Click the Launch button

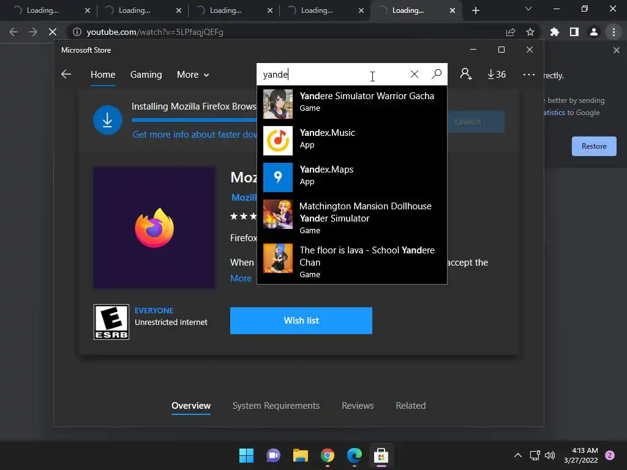tap(476, 122)
